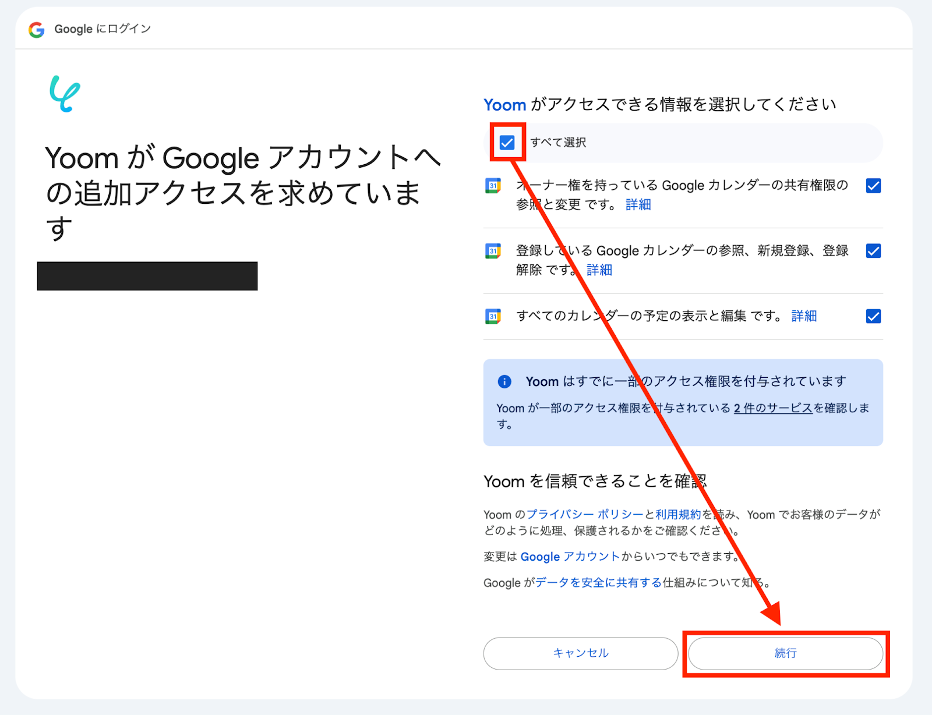Click the Yoom link in permissions heading
This screenshot has width=932, height=715.
click(504, 105)
